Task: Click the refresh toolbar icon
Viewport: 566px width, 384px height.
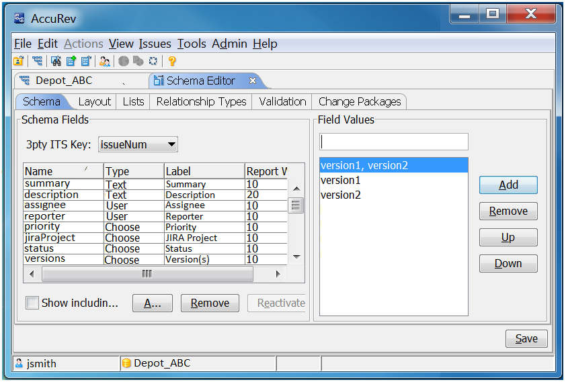Action: point(153,61)
